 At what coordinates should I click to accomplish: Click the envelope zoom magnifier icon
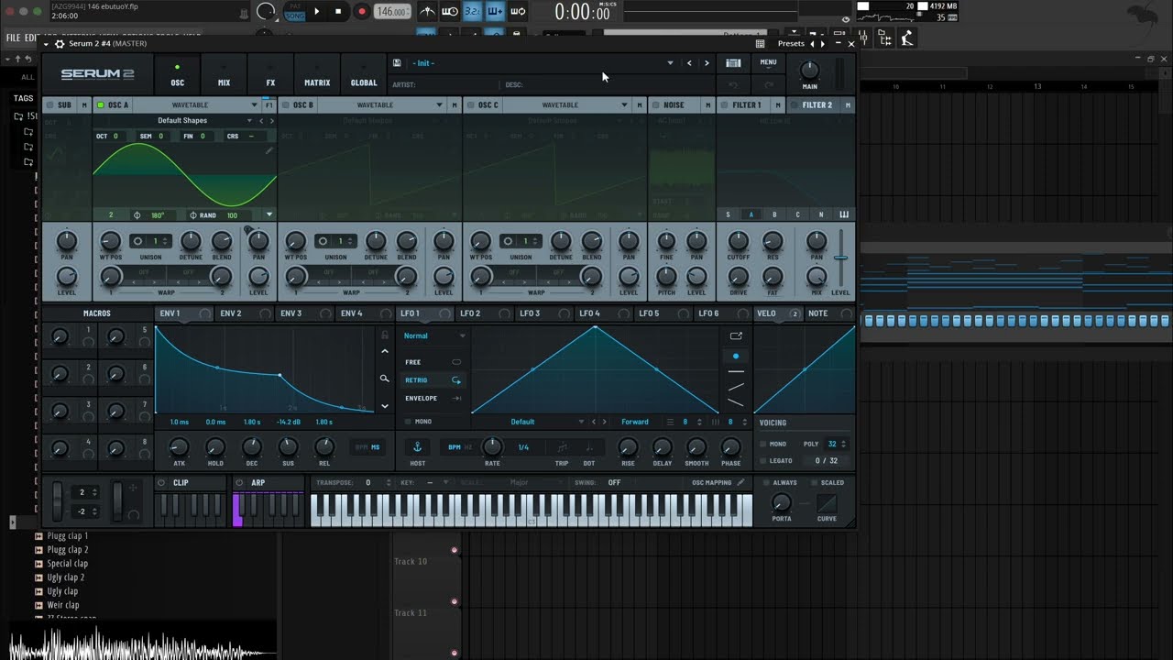[385, 378]
